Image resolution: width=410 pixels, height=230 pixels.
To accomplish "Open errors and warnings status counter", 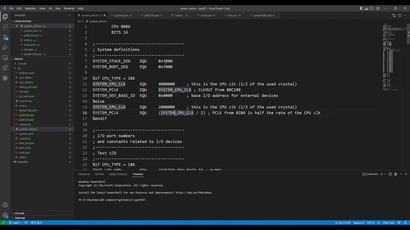I will [x=37, y=222].
